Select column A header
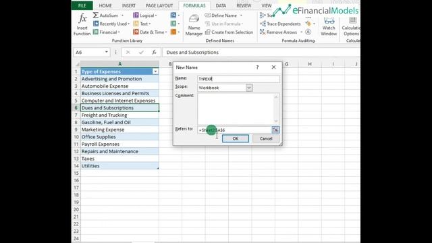This screenshot has height=243, width=432. [x=119, y=64]
